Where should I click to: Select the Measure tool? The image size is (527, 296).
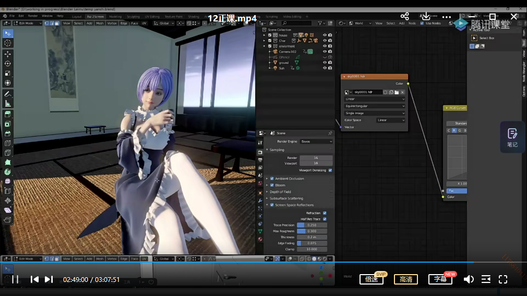tap(8, 103)
